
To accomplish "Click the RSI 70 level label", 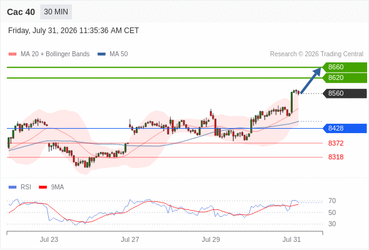I will (x=332, y=201).
